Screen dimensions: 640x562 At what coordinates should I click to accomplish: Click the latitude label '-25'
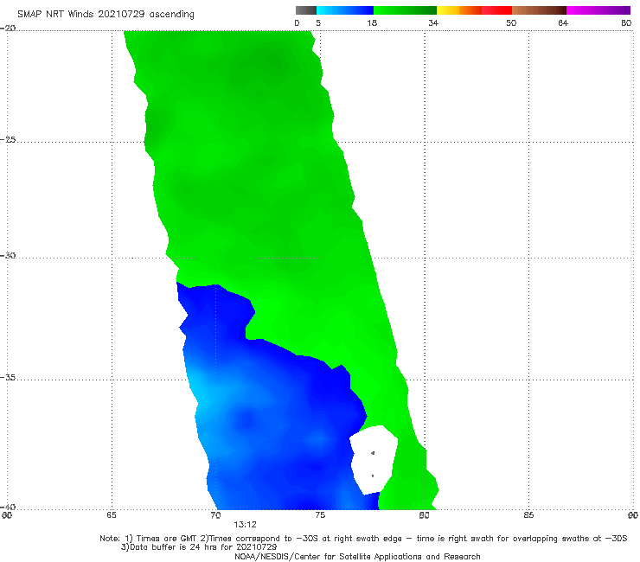(x=8, y=139)
